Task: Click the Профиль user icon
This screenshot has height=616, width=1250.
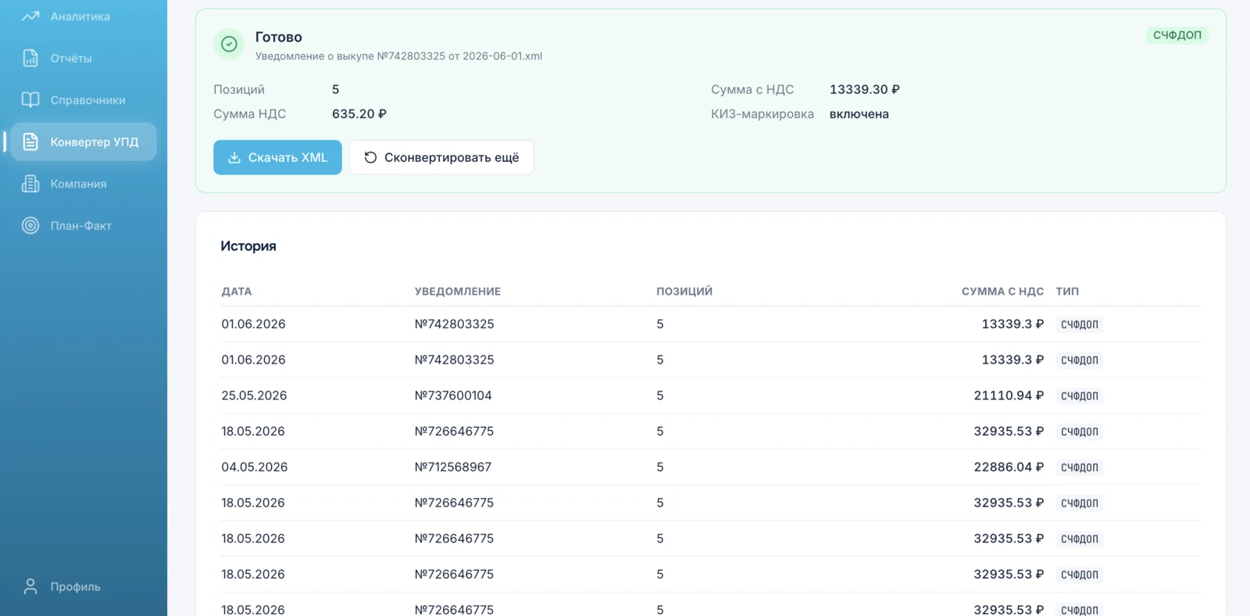Action: [x=30, y=586]
